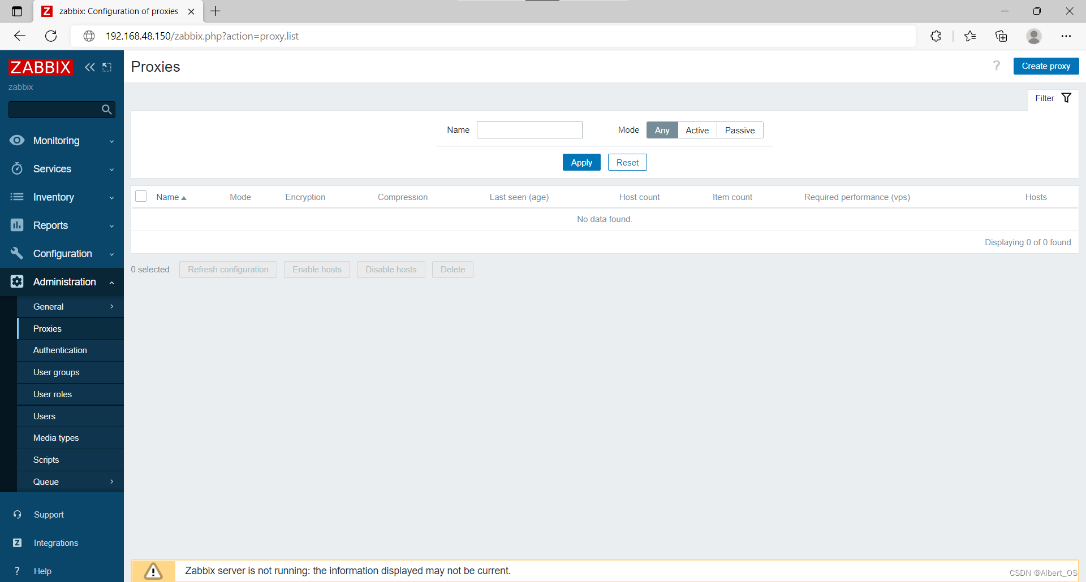
Task: Click the Refresh configuration button
Action: 228,270
